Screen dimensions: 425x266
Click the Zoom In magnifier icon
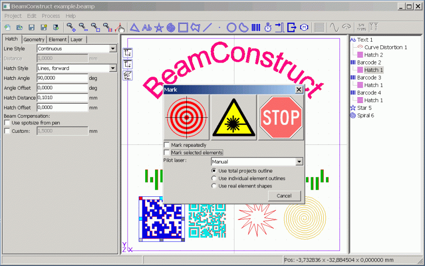(x=71, y=28)
